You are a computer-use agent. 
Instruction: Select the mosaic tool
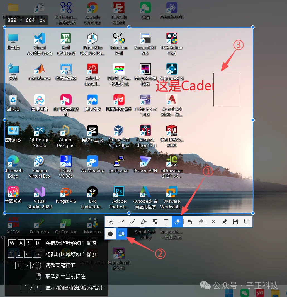click(155, 221)
